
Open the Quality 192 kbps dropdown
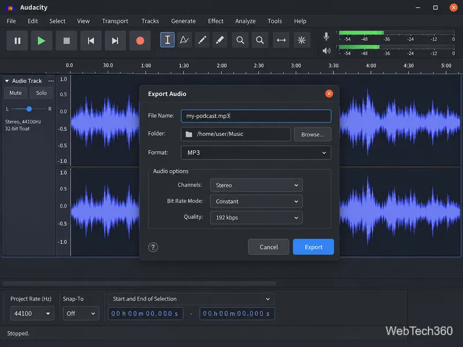tap(256, 218)
